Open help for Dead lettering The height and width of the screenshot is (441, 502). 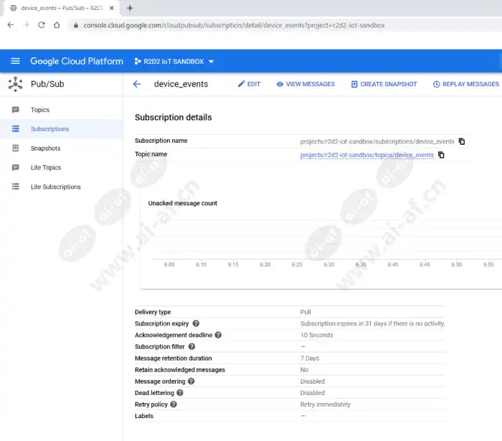[x=180, y=393]
